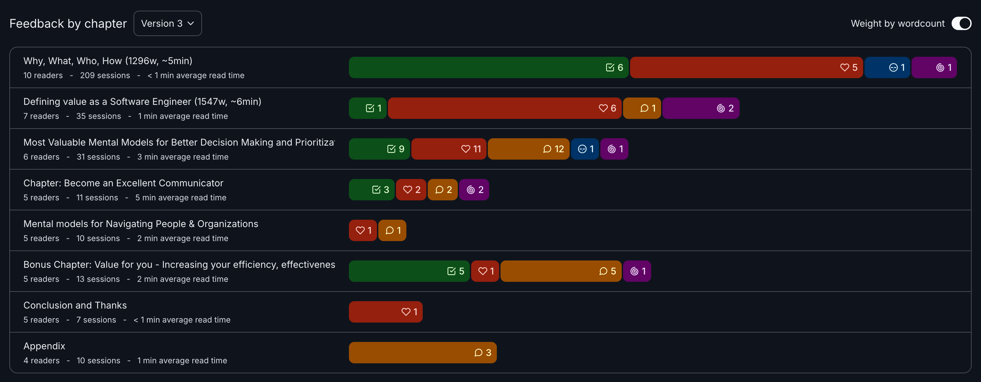Click the blue confused-face icon in first row
Screen dimensions: 981x382
[893, 67]
